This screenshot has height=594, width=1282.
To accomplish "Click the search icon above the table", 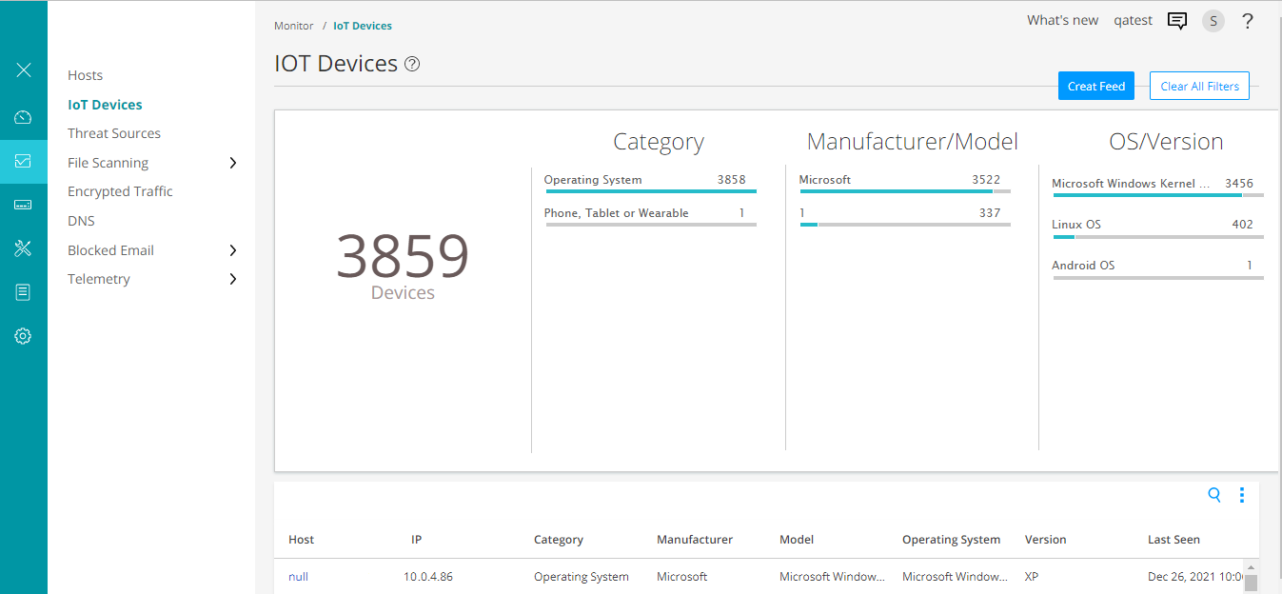I will tap(1214, 495).
